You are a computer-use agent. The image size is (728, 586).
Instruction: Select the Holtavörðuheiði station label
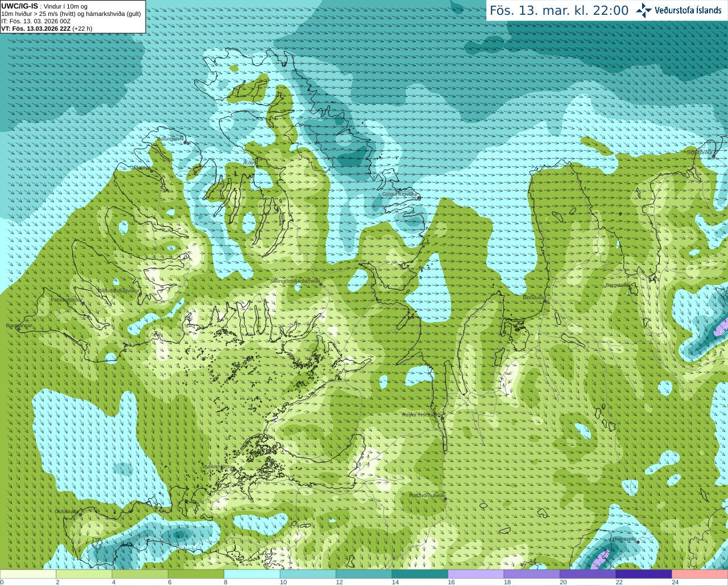click(x=427, y=496)
